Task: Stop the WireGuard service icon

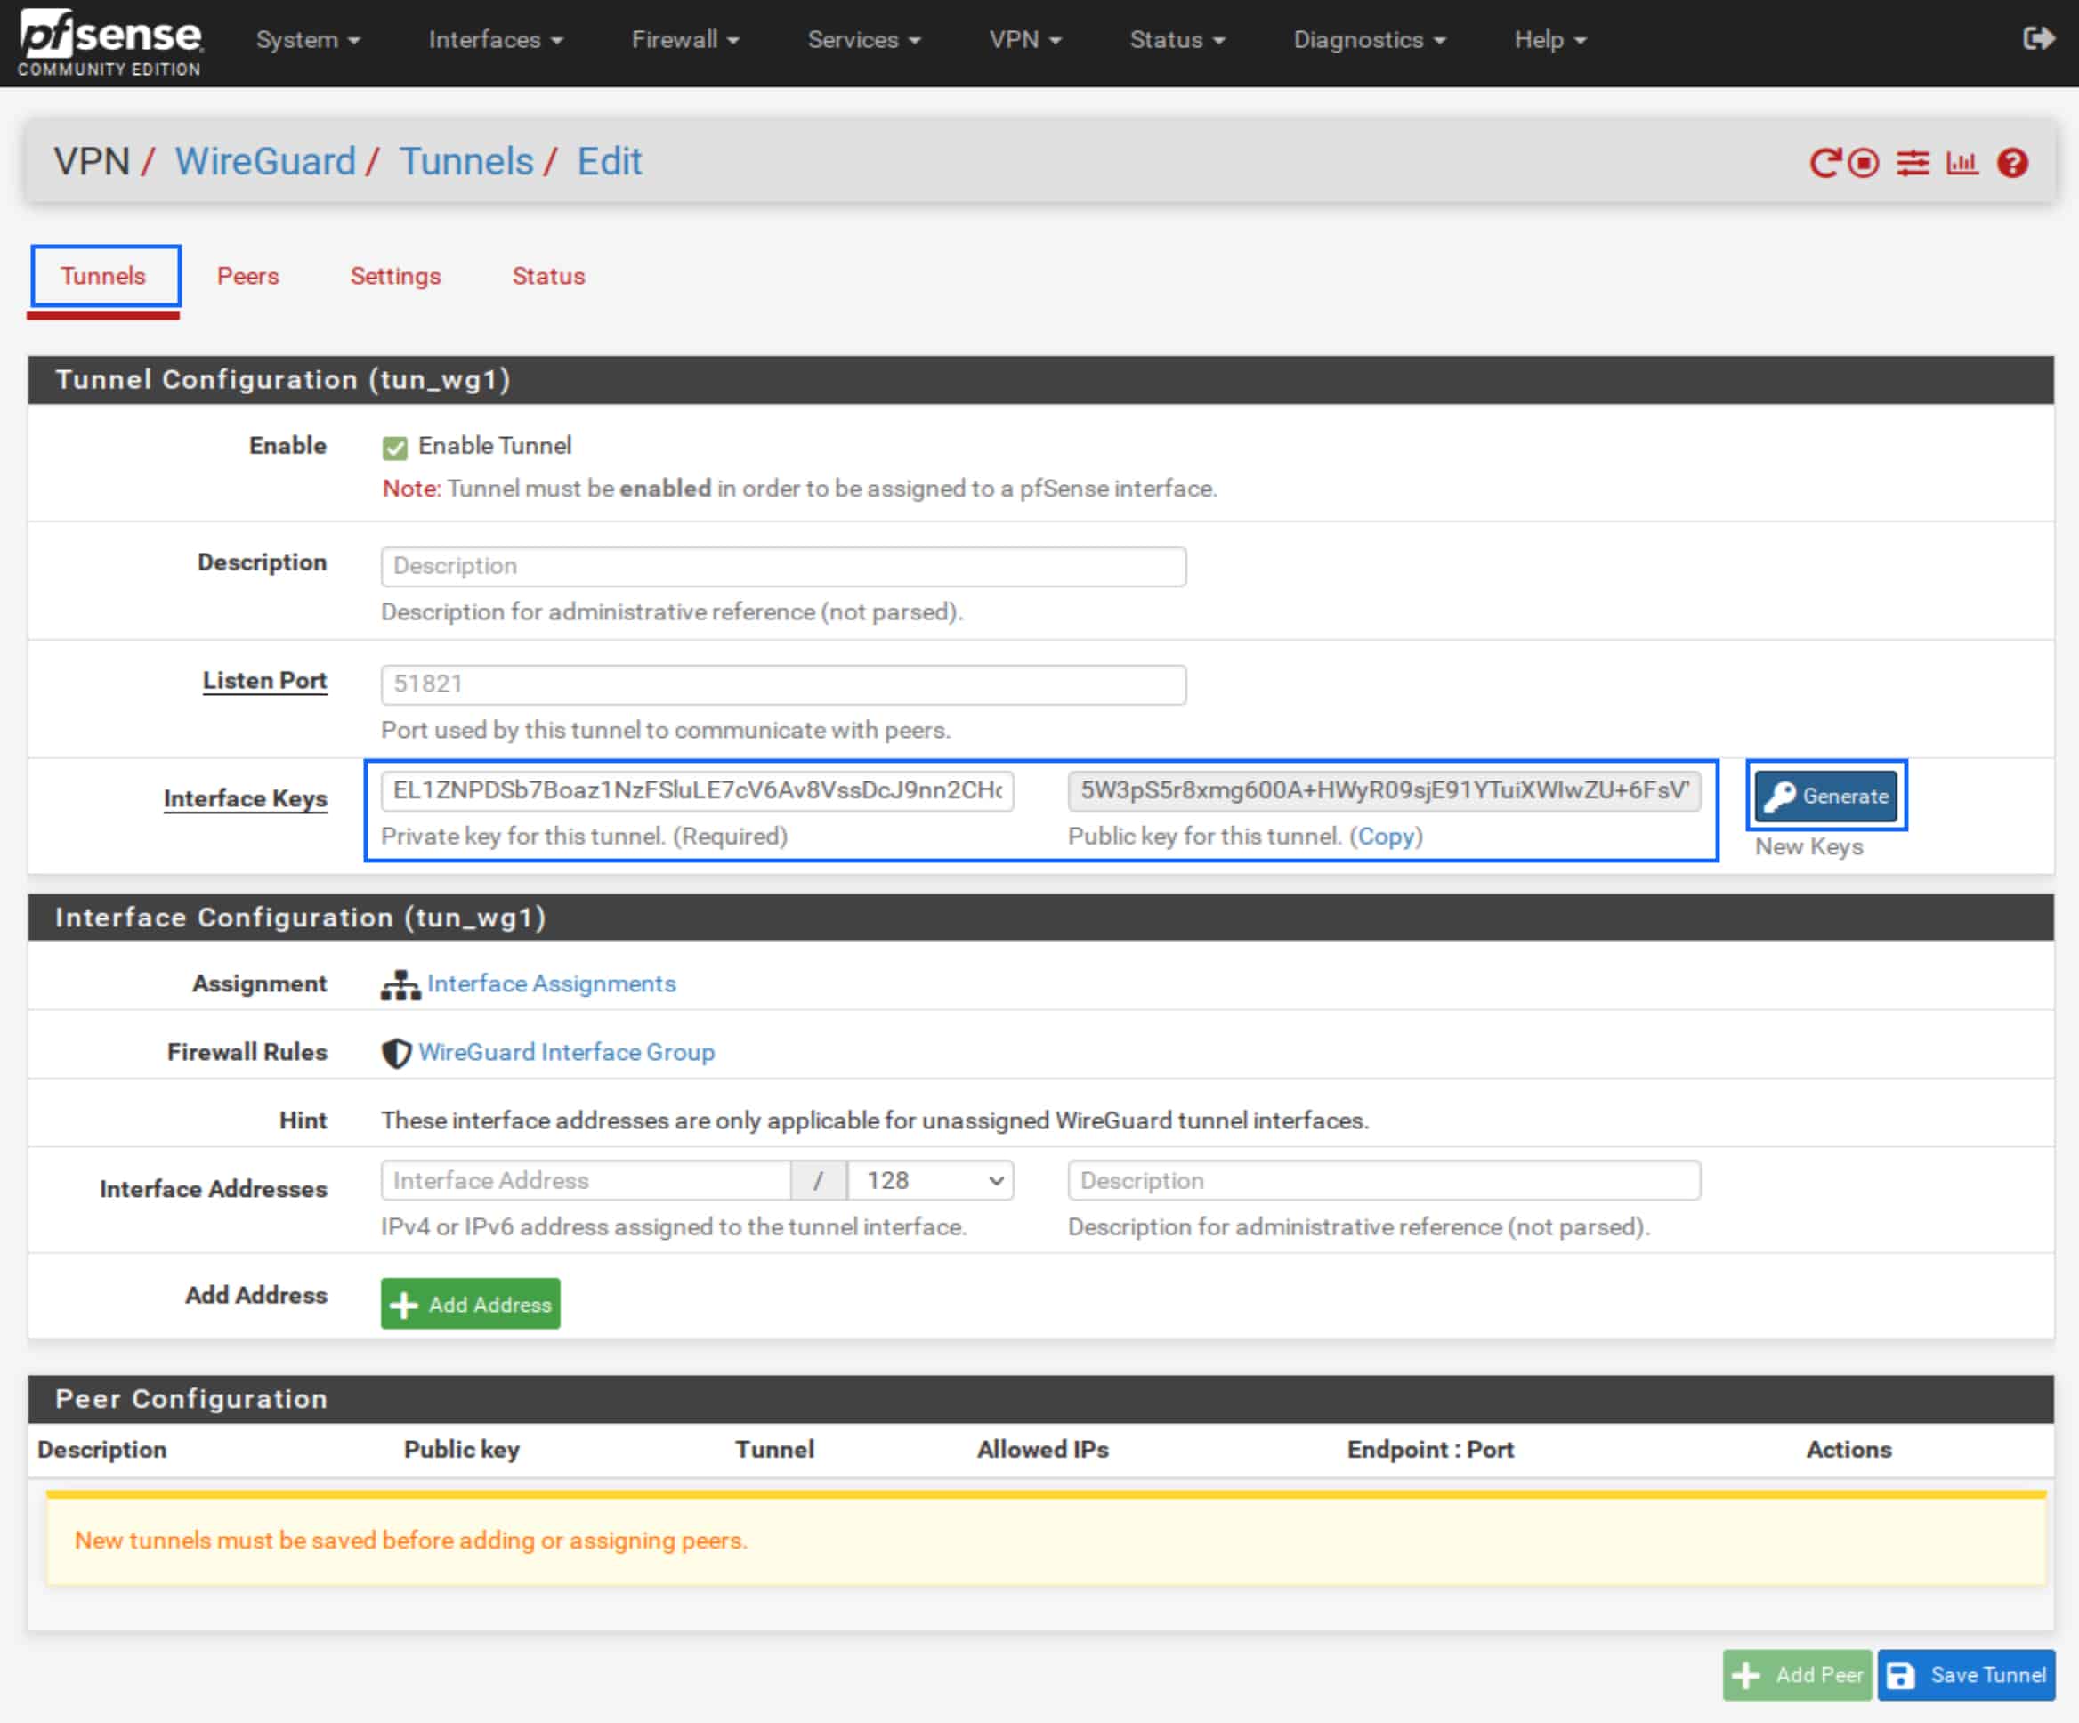Action: click(1864, 164)
